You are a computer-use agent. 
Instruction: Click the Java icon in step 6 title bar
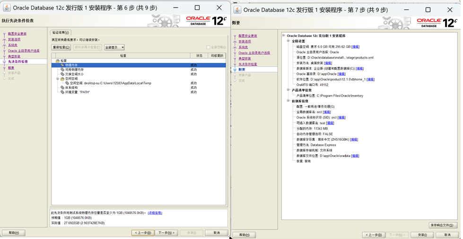coord(7,8)
